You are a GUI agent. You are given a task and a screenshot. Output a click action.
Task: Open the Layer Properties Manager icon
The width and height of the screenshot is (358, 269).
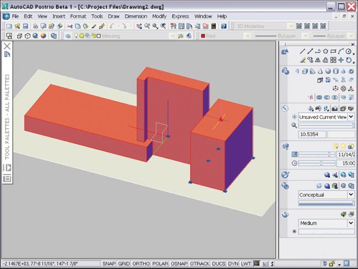point(68,36)
